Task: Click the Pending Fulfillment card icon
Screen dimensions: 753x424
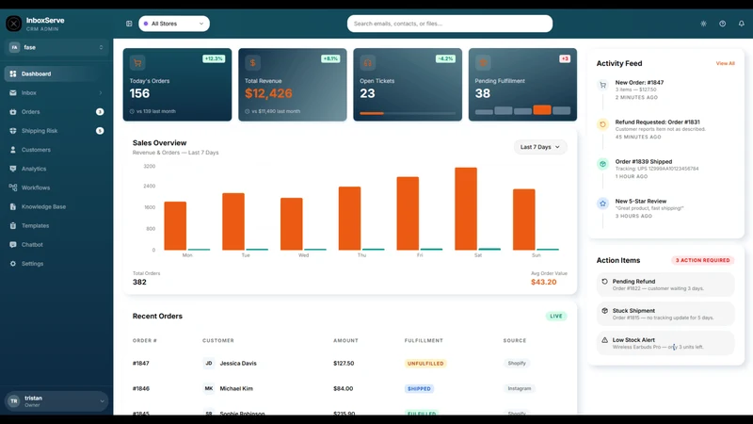Action: [x=483, y=63]
